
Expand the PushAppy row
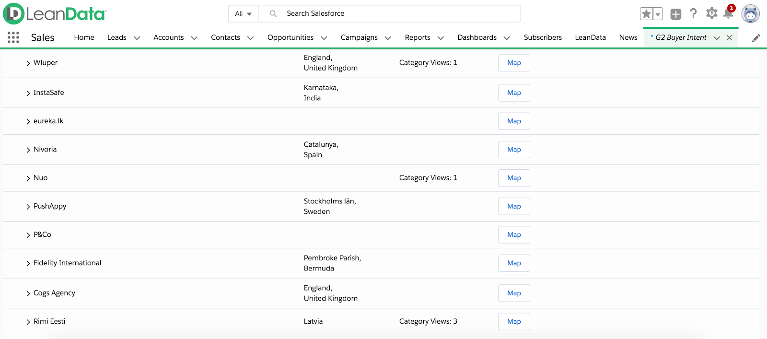coord(28,206)
